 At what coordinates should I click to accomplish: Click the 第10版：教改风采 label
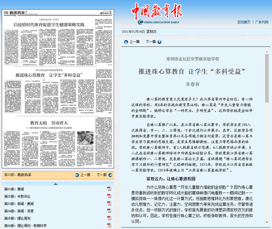tap(18, 175)
